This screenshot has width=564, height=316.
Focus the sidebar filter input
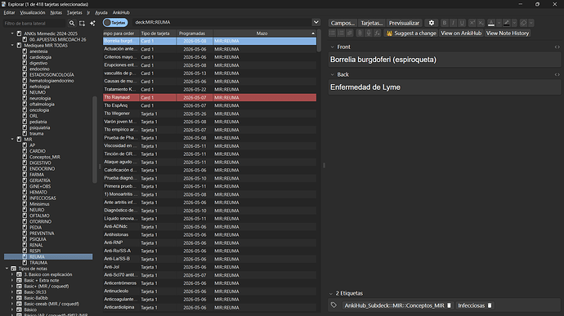[34, 23]
